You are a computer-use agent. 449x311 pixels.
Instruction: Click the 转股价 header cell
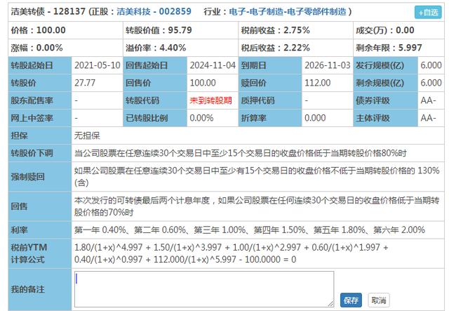(x=40, y=83)
